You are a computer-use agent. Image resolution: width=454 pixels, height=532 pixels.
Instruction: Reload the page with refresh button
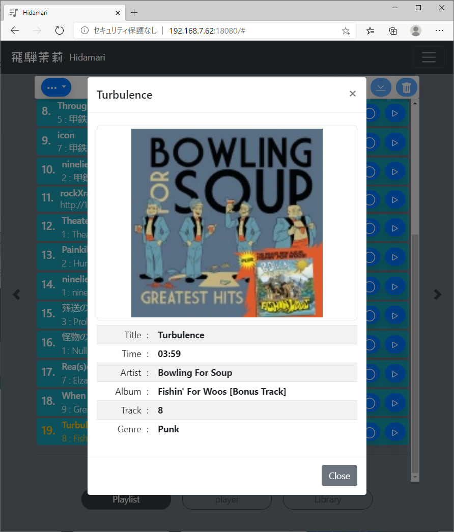(x=60, y=31)
